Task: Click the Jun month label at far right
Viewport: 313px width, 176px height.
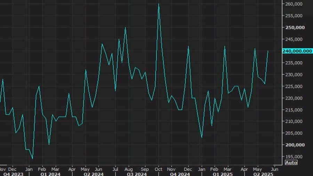Action: coord(275,169)
